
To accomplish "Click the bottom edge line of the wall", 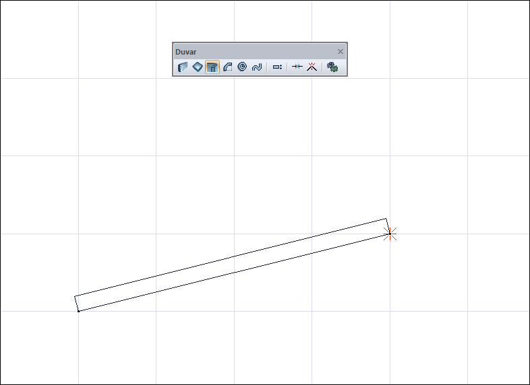I will (234, 273).
